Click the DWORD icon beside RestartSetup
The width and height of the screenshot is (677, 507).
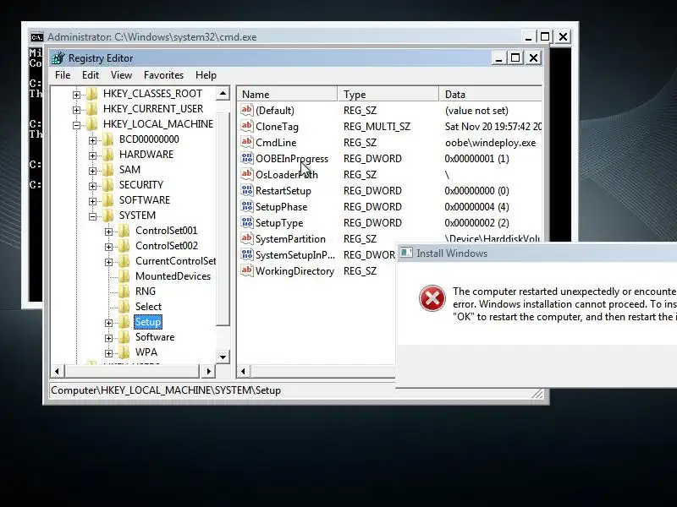coord(246,190)
